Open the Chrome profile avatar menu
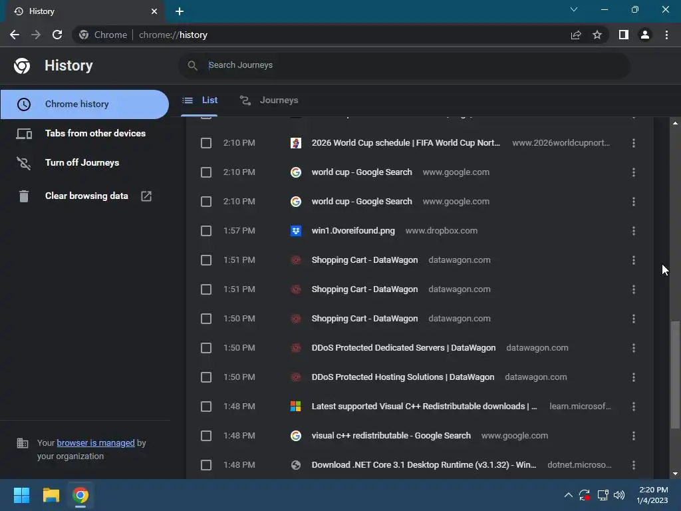The height and width of the screenshot is (511, 681). [x=645, y=35]
